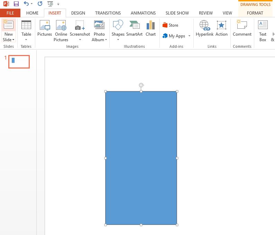The width and height of the screenshot is (275, 235).
Task: Open the Drawing Tools FORMAT tab
Action: click(255, 13)
